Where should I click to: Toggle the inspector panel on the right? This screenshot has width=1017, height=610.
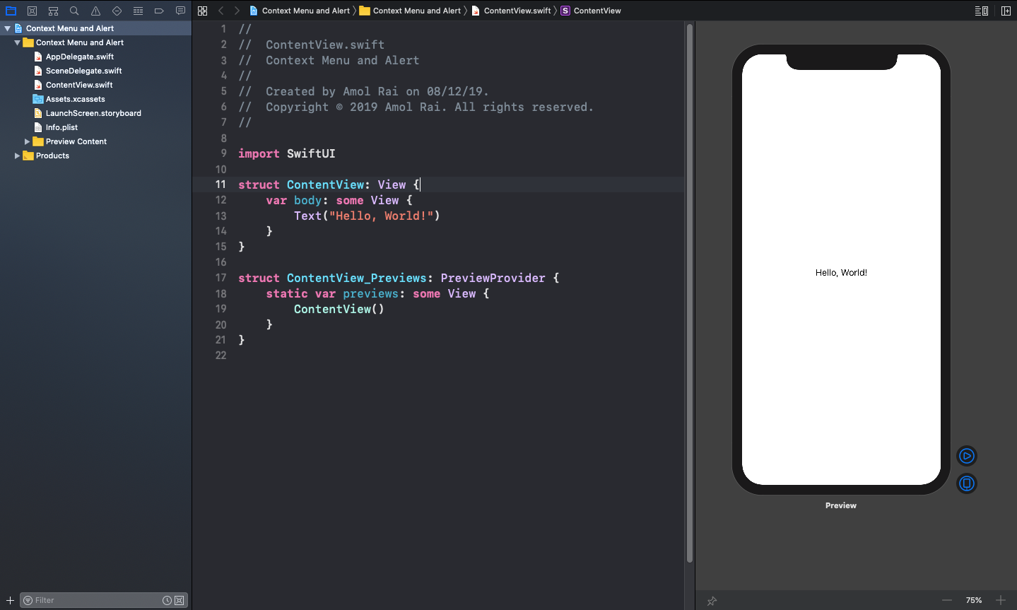coord(1006,10)
